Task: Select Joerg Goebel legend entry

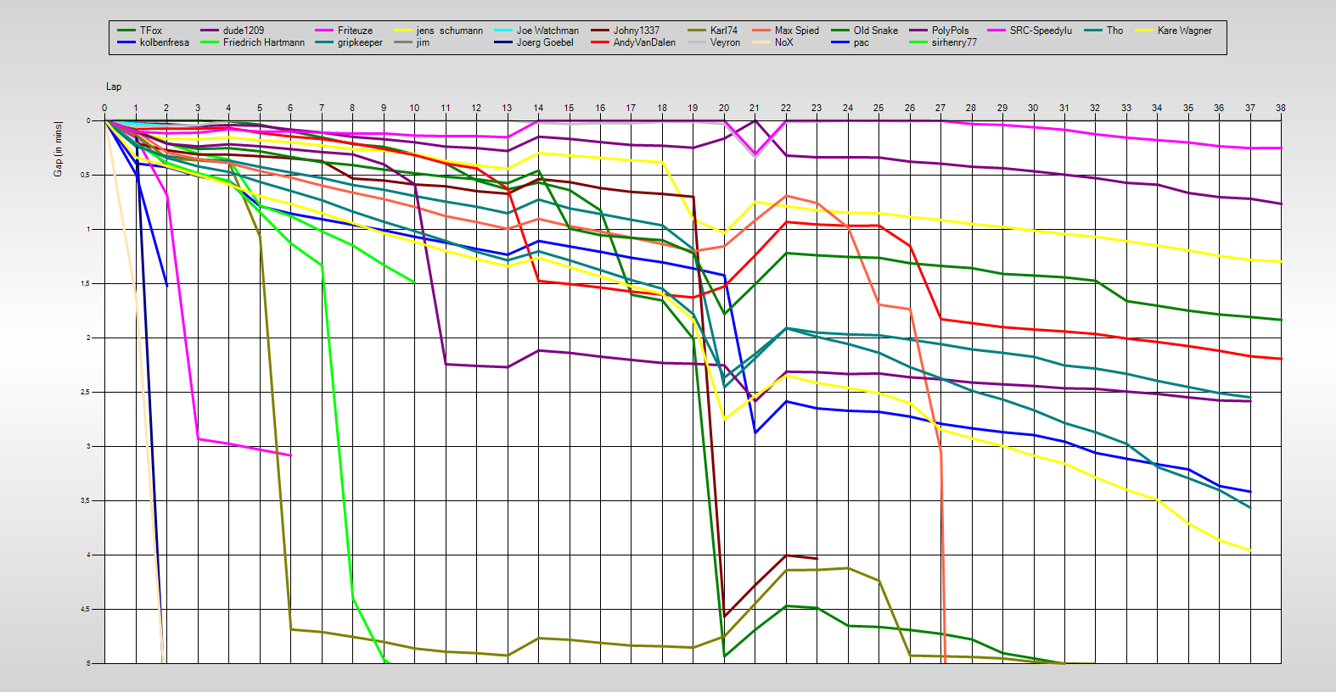Action: click(x=544, y=42)
